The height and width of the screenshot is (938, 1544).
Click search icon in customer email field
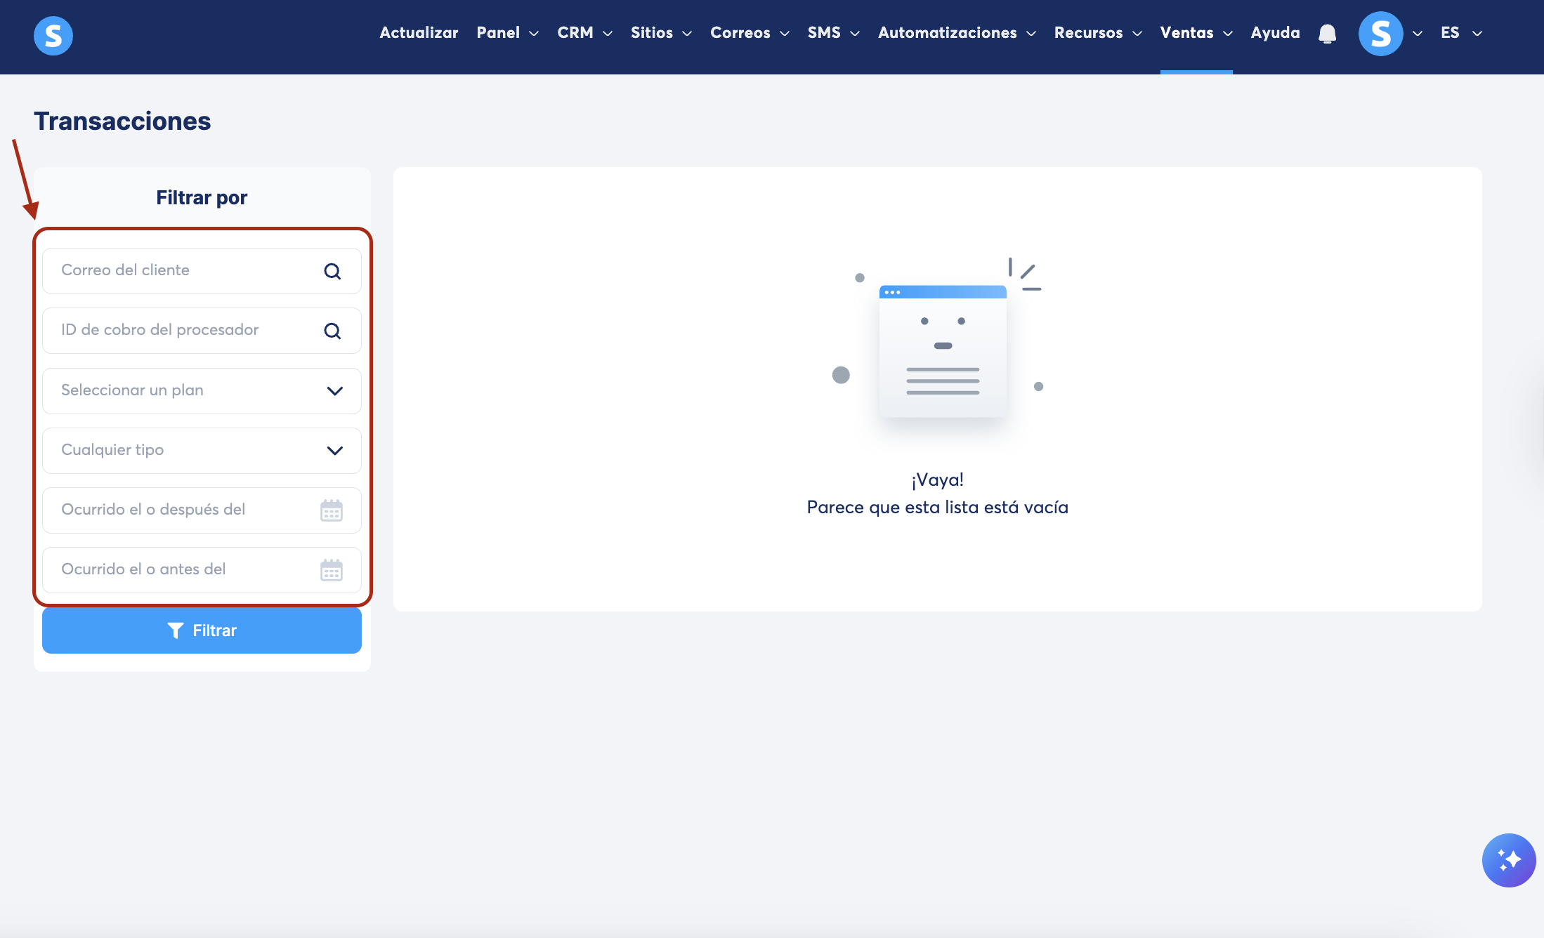pyautogui.click(x=332, y=271)
